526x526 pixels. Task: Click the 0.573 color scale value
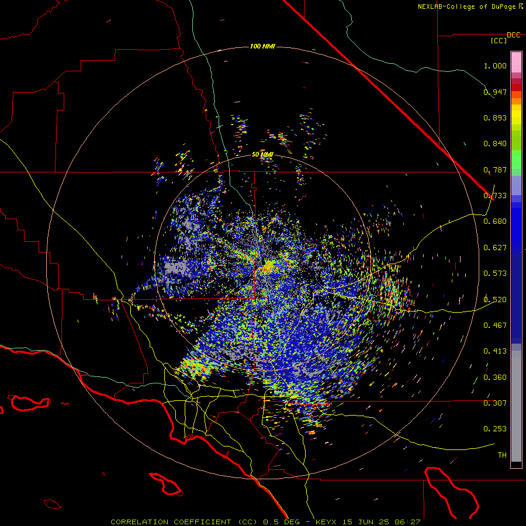(x=495, y=274)
